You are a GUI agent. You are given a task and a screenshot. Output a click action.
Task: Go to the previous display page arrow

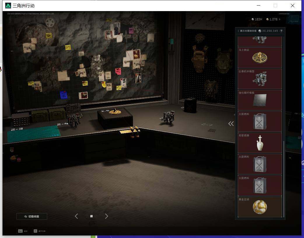[x=76, y=216]
